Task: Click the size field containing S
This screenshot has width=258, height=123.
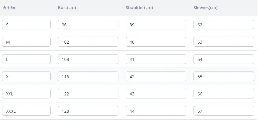Action: [26, 25]
